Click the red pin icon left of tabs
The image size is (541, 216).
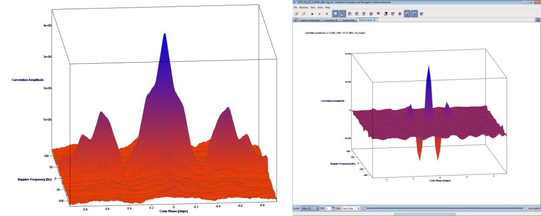pyautogui.click(x=295, y=21)
